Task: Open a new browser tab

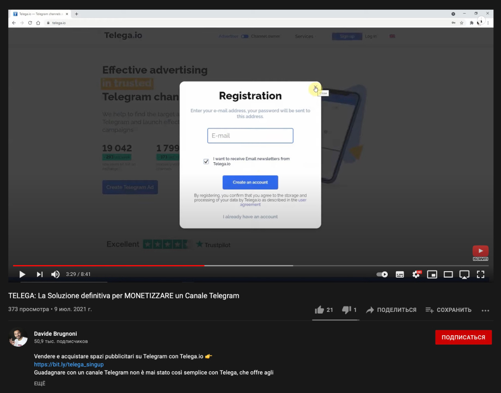Action: click(x=76, y=14)
